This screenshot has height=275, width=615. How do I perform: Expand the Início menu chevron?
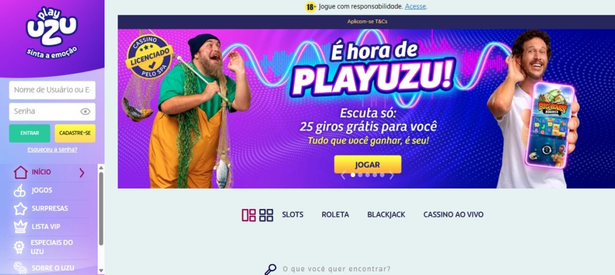[82, 173]
